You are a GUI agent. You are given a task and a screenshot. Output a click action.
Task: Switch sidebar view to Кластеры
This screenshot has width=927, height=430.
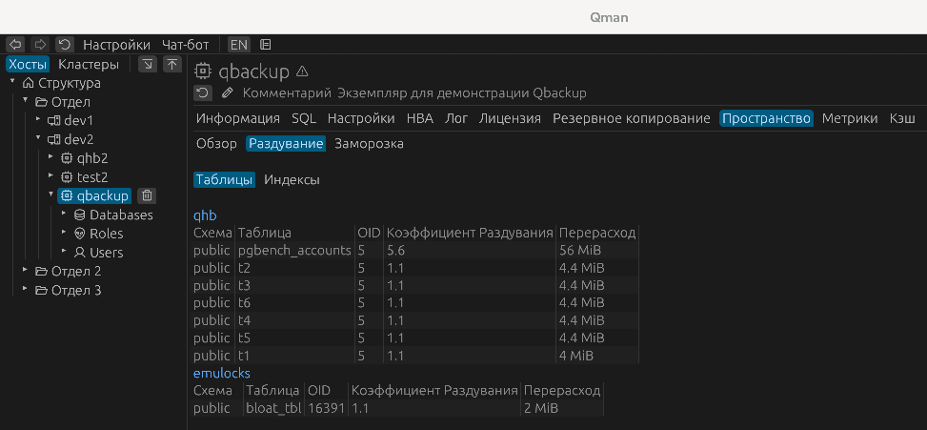coord(89,64)
